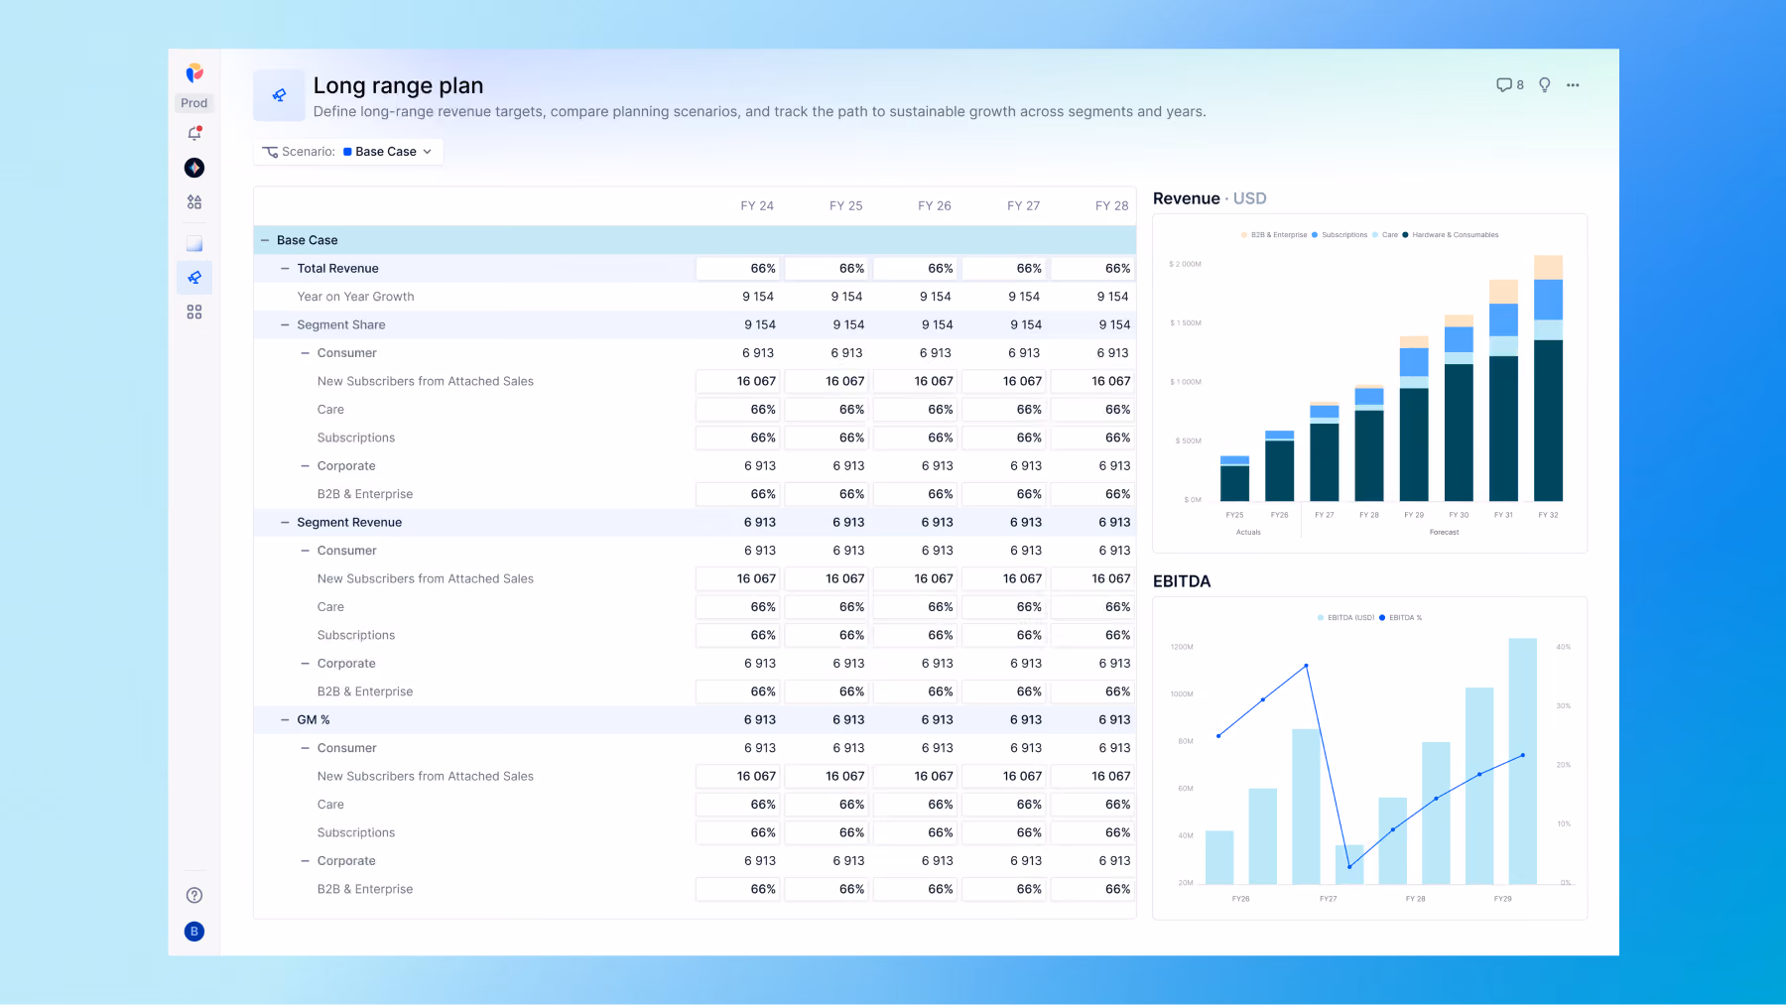
Task: Collapse Corporate under GM %
Action: pos(306,861)
